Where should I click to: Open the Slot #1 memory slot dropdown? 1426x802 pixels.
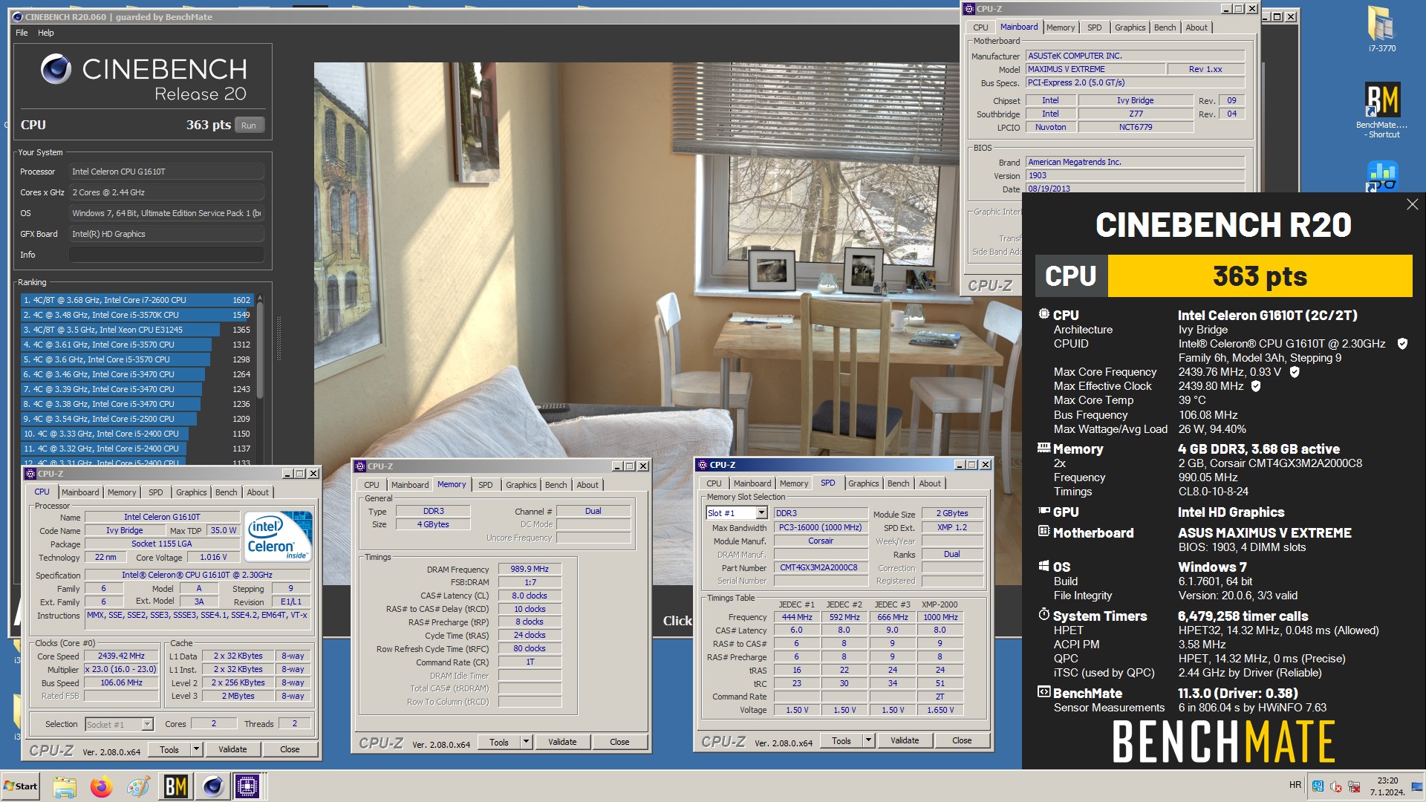coord(761,513)
